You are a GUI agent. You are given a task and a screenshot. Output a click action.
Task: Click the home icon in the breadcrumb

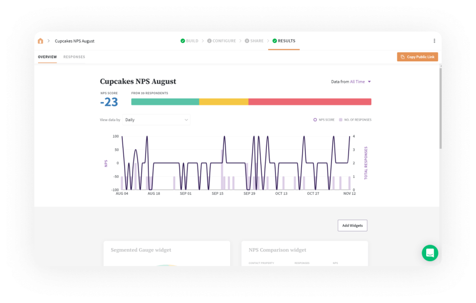coord(40,41)
